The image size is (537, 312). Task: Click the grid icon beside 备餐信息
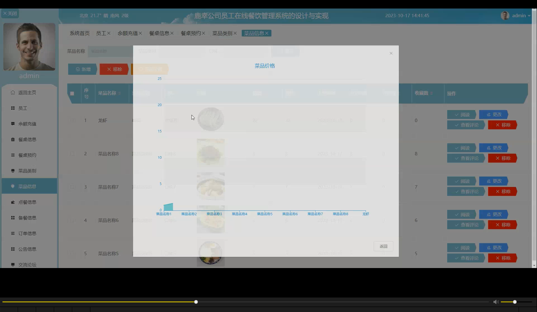coord(13,218)
